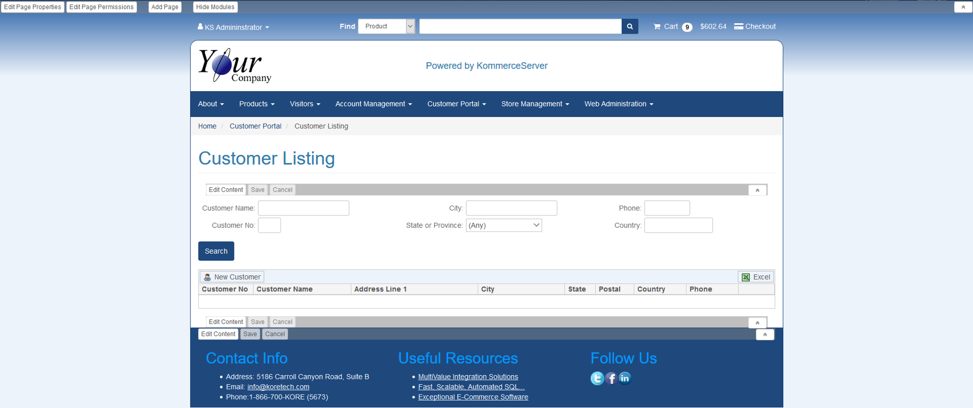Open the info@koretech.com email link

click(x=278, y=387)
